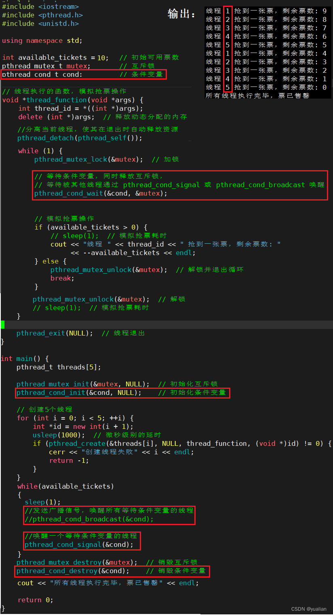This screenshot has height=616, width=333.
Task: Click the #include <pthread.h> directive
Action: [42, 15]
